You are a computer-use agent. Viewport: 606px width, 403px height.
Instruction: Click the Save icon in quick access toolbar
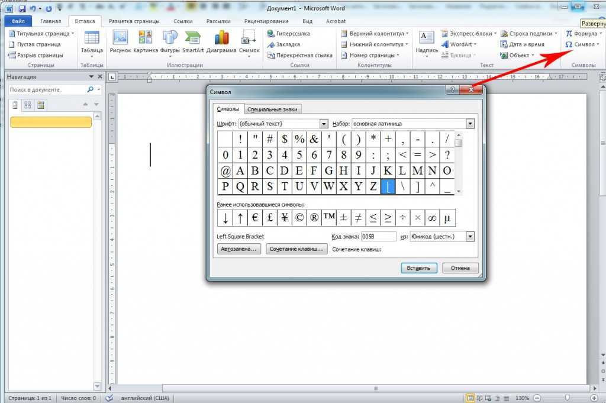click(22, 8)
